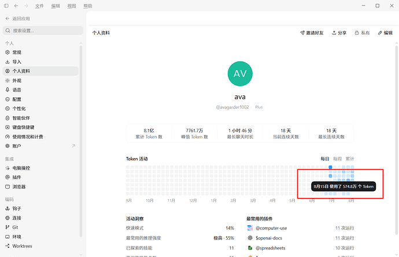Open Worktrees settings
The image size is (399, 257).
(x=40, y=246)
